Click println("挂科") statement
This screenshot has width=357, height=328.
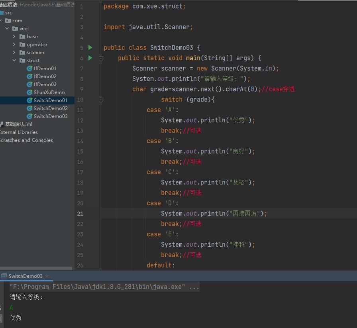pyautogui.click(x=208, y=245)
